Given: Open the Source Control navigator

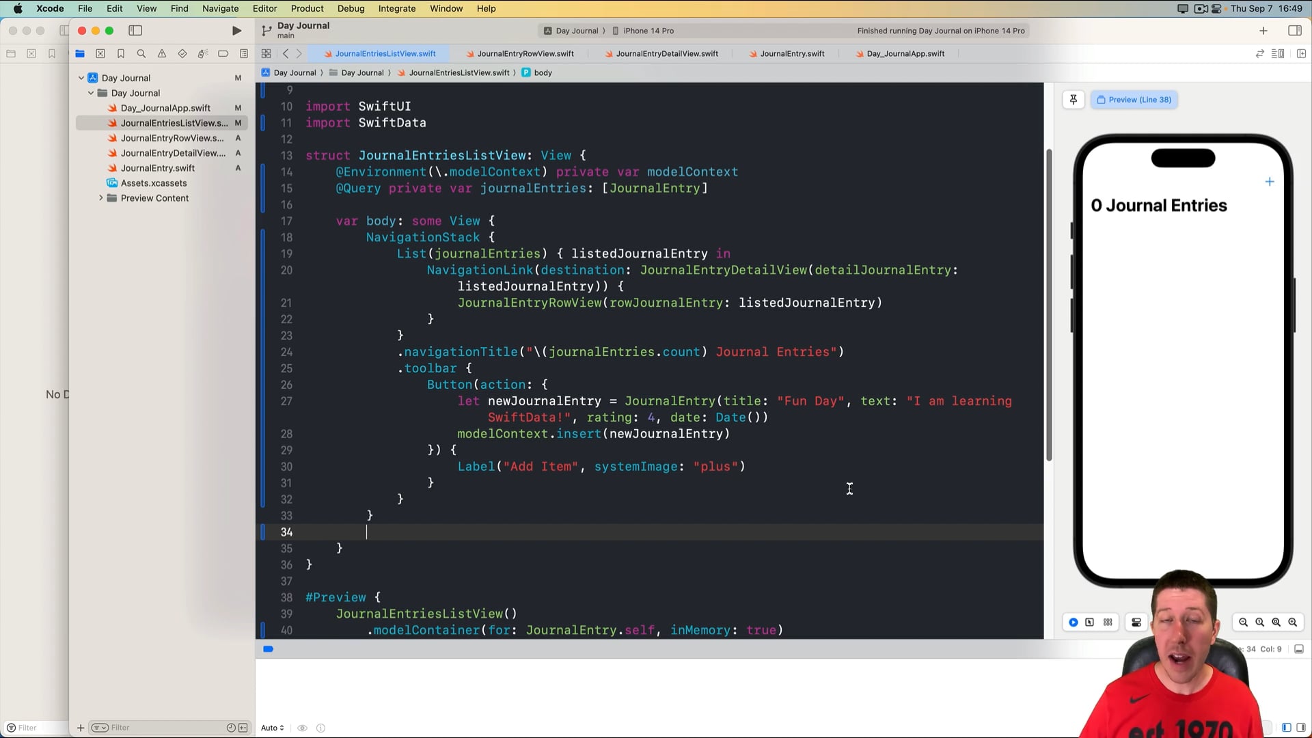Looking at the screenshot, I should pos(100,54).
